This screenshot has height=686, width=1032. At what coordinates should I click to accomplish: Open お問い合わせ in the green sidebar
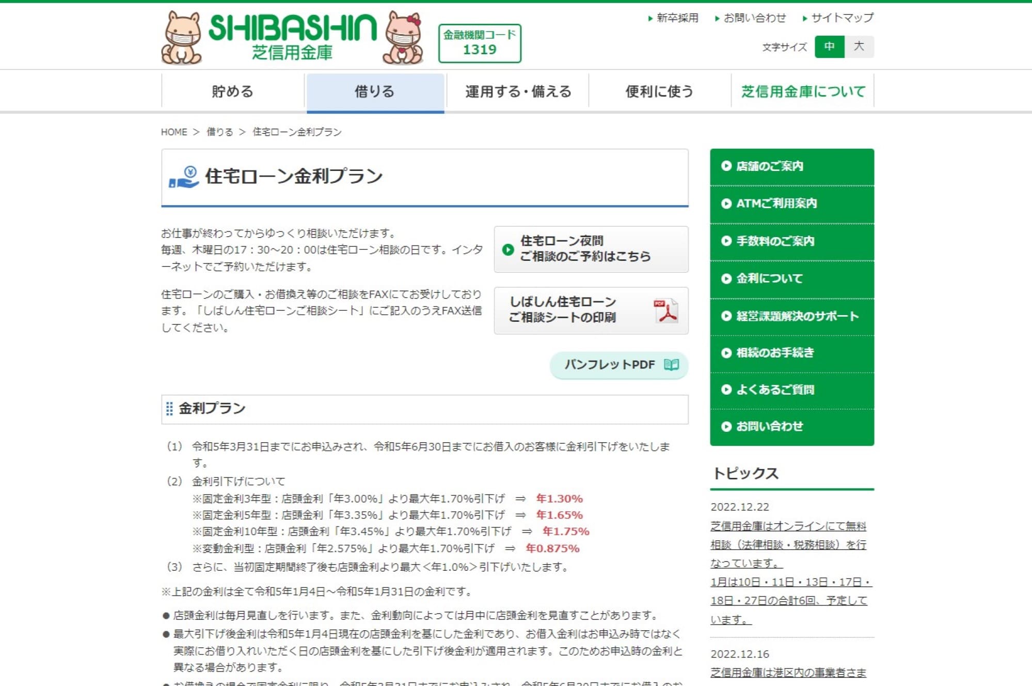point(792,427)
